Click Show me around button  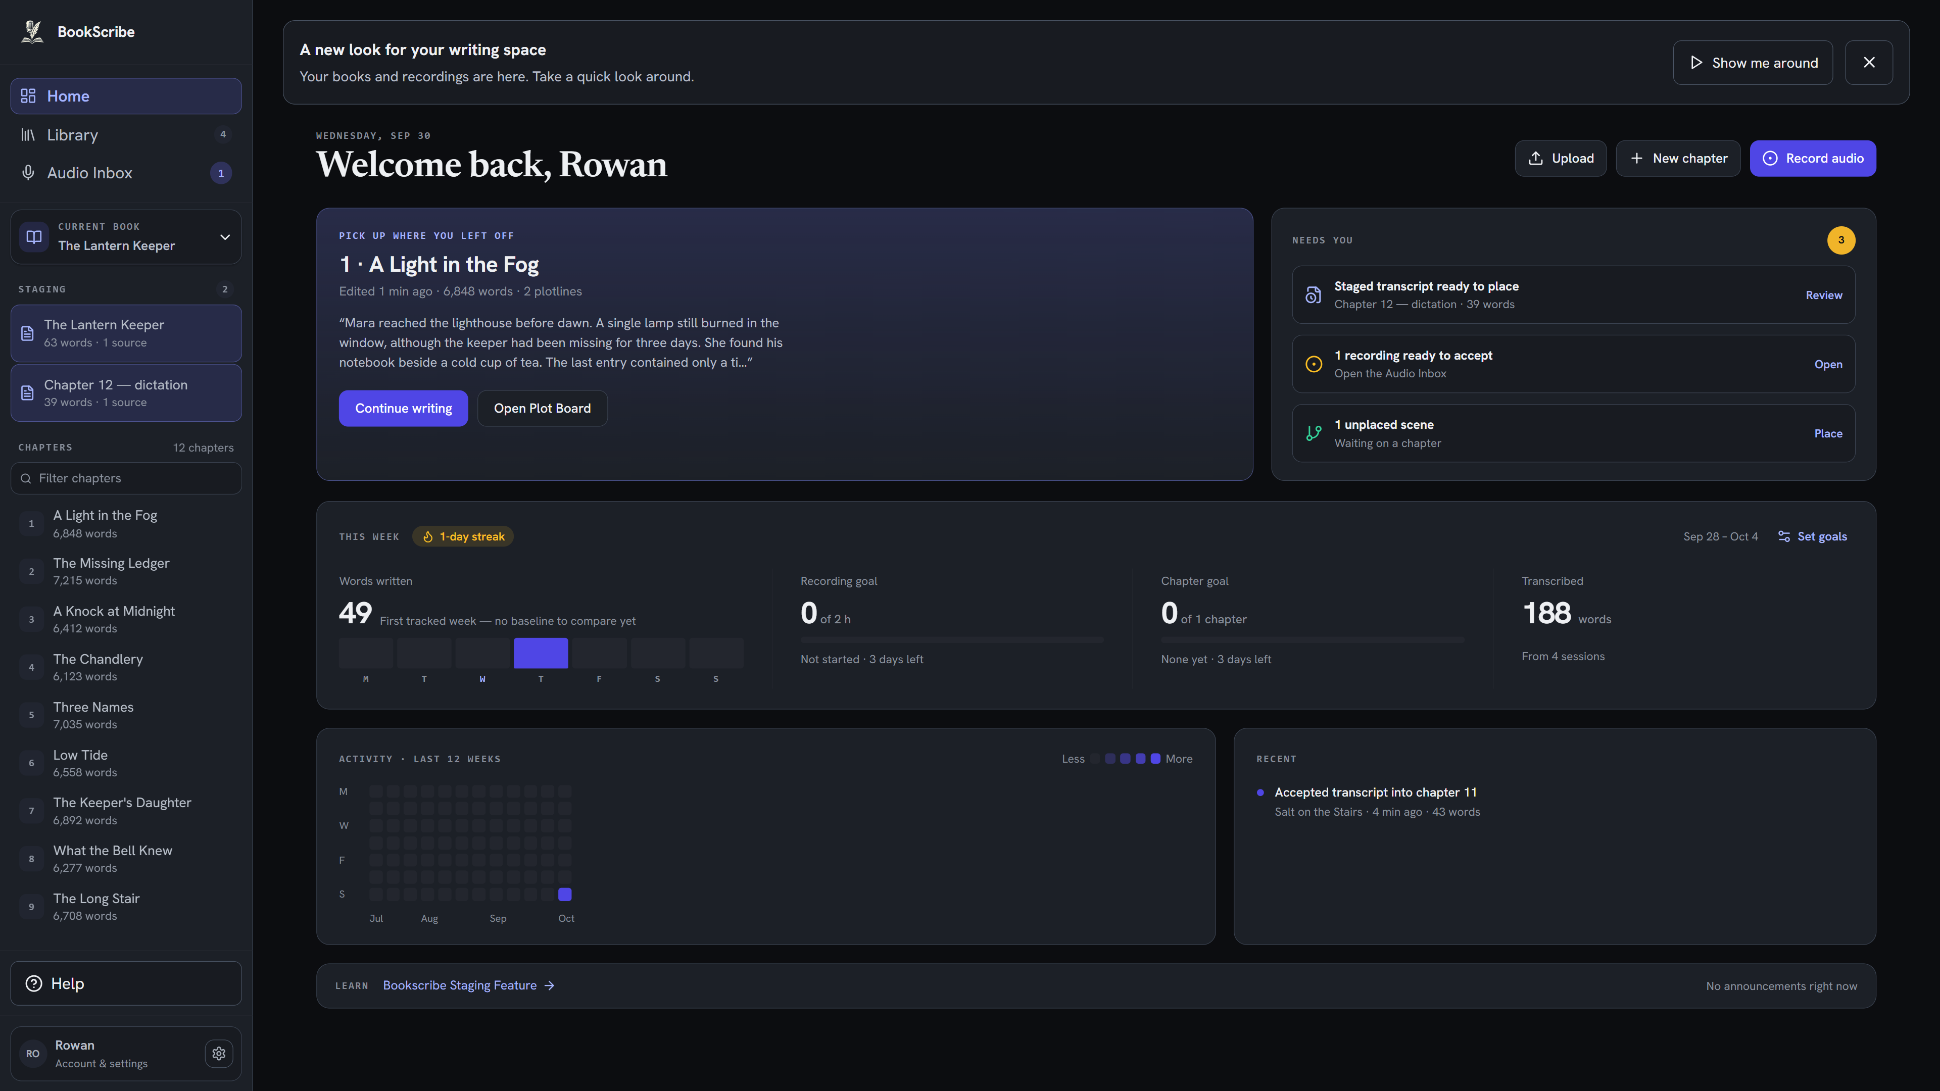pyautogui.click(x=1753, y=63)
